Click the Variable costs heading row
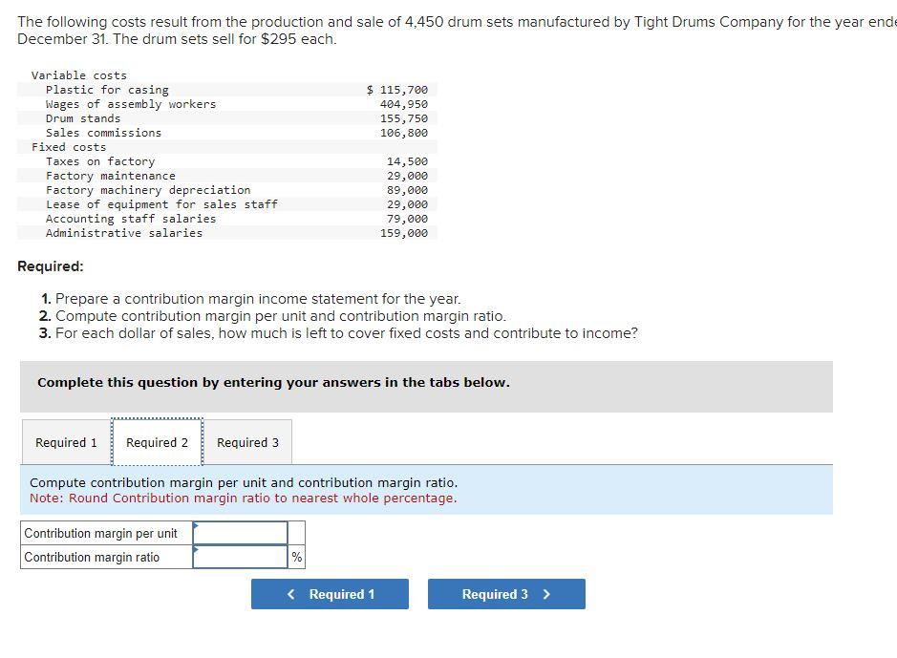The image size is (897, 658). pyautogui.click(x=76, y=74)
